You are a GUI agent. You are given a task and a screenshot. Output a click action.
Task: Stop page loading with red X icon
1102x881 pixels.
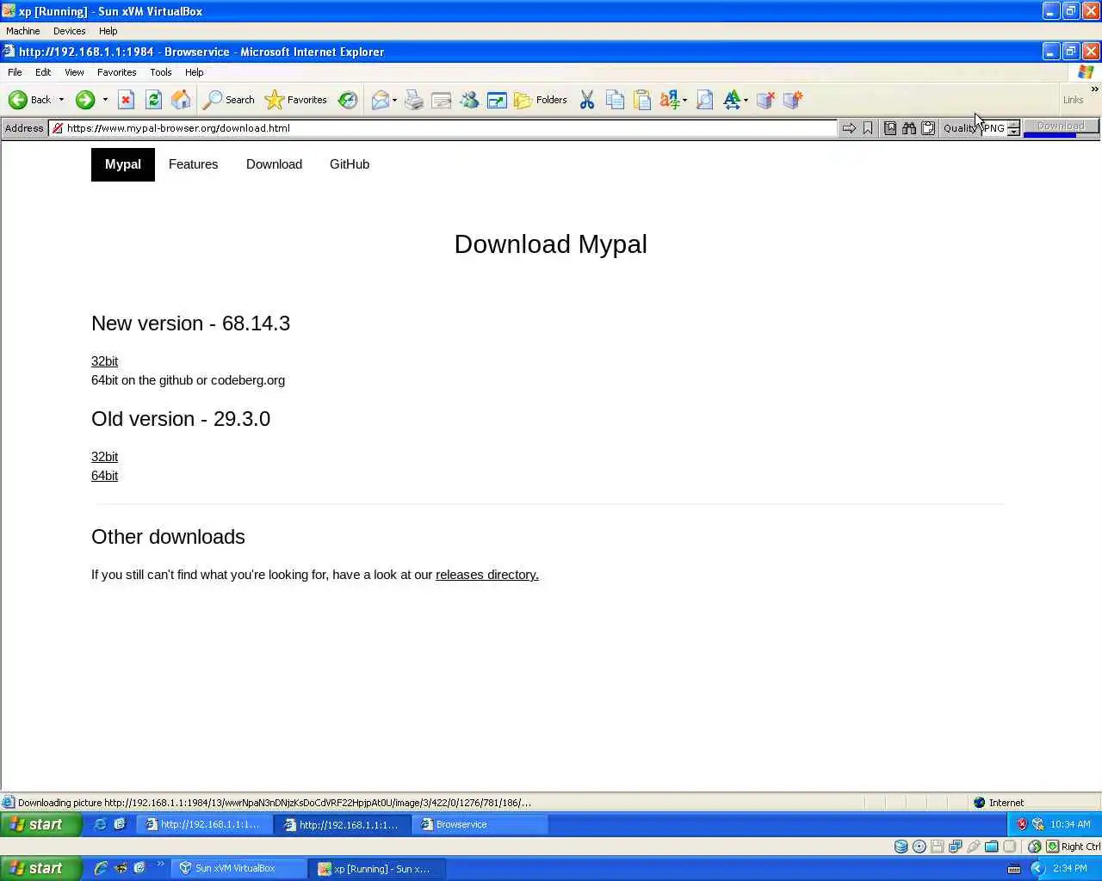(126, 100)
